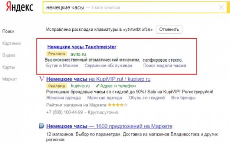Screen dimensions: 230x143
Task: Open the Адрес и телефон link
Action: (x=118, y=86)
